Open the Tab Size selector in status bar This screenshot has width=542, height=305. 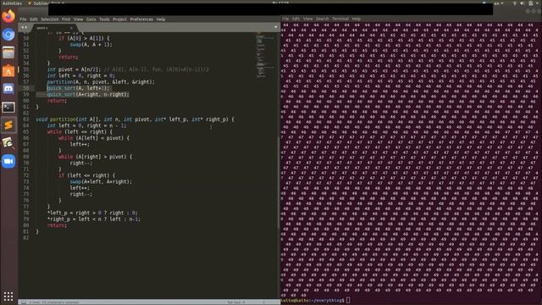click(x=236, y=302)
